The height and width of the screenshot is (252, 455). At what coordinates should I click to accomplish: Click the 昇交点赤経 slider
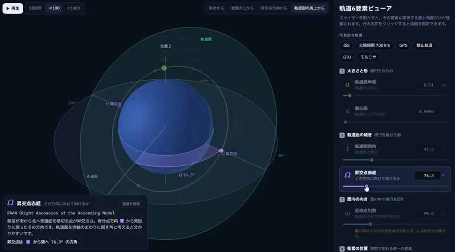tap(395, 186)
